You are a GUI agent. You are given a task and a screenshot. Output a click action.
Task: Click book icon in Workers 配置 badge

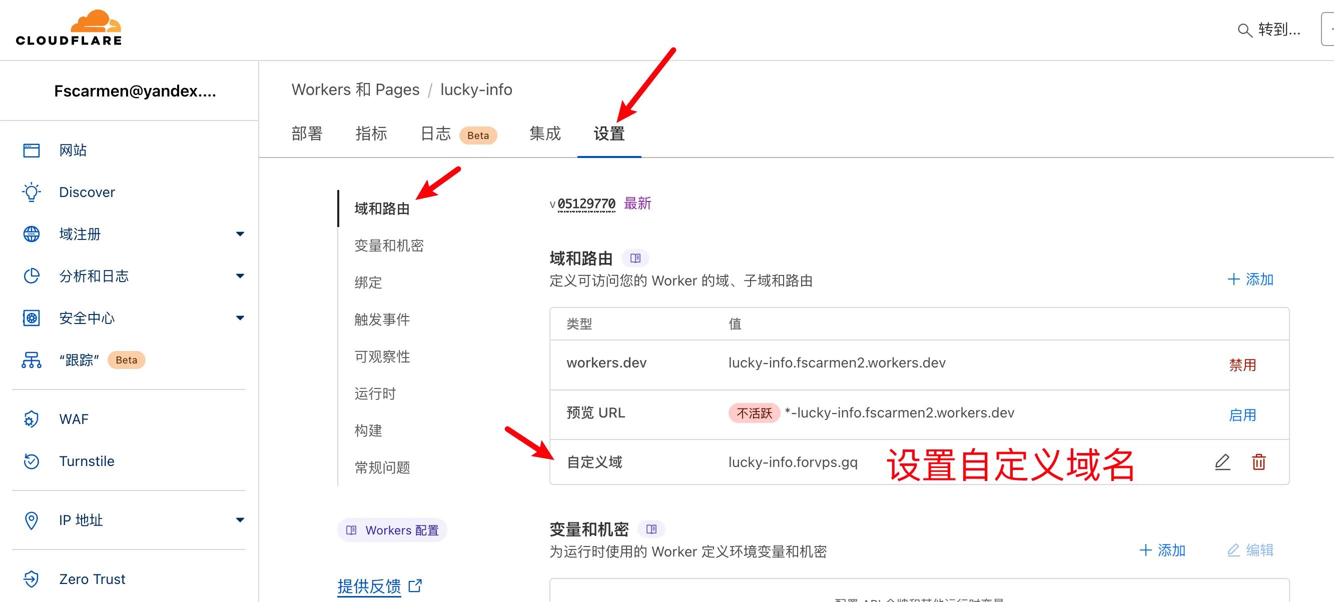(x=352, y=530)
